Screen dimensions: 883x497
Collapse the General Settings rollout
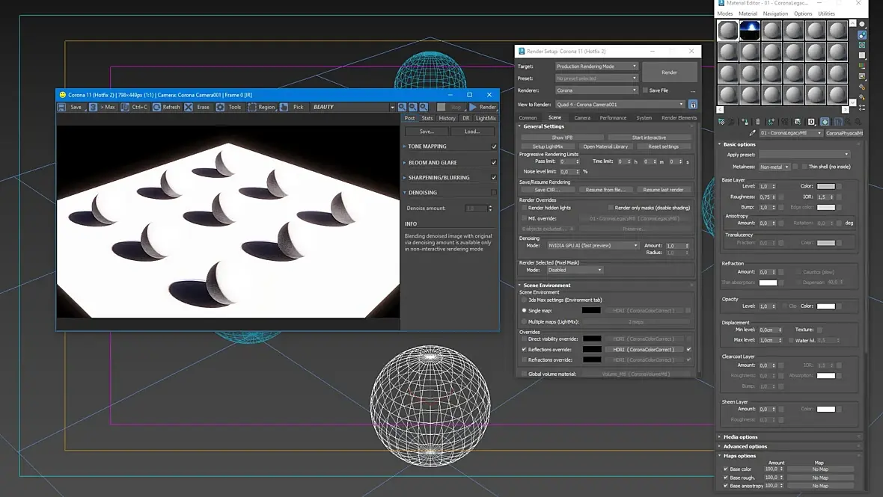point(544,126)
